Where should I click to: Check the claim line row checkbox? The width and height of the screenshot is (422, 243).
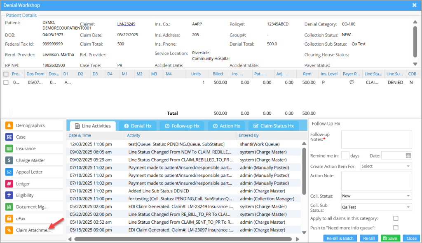point(6,83)
